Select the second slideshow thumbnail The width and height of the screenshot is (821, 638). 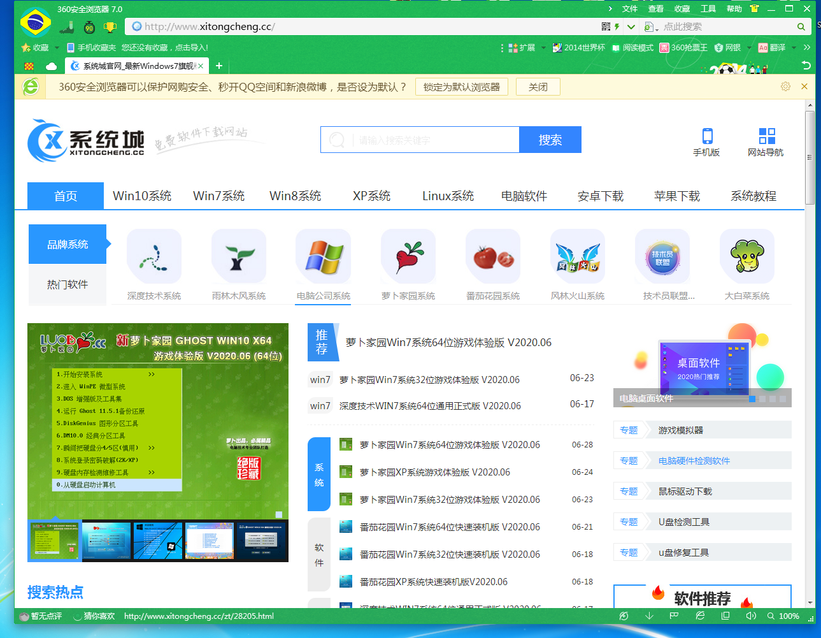[106, 541]
